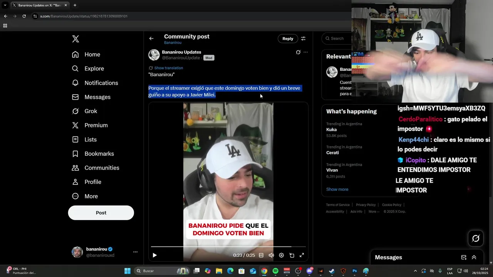This screenshot has height=277, width=493.
Task: Open Profile in the sidebar
Action: pyautogui.click(x=87, y=182)
